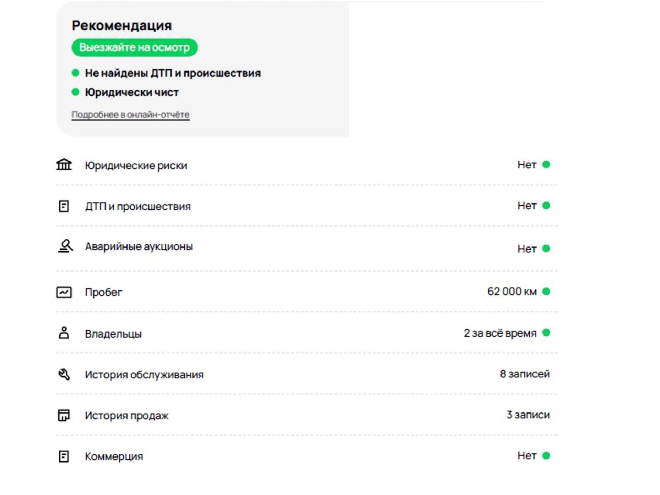
Task: Click the document icon next to Коммерция
Action: click(64, 456)
